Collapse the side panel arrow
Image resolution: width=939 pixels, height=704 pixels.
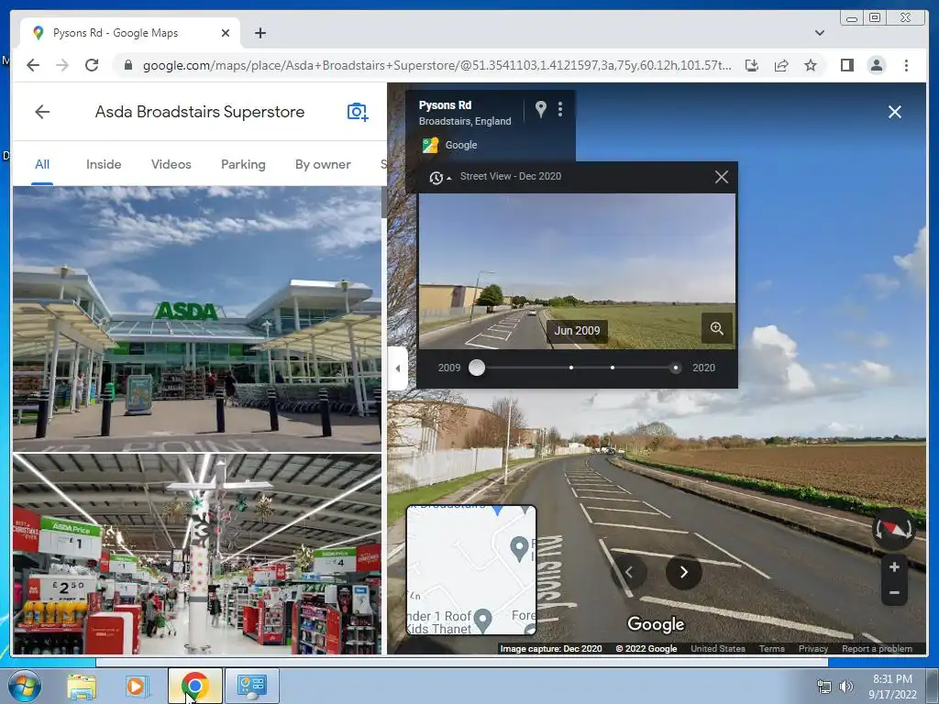[398, 368]
